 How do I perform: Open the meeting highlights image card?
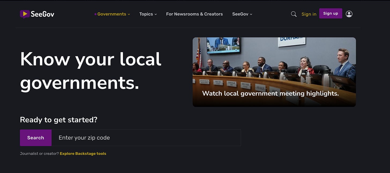[x=274, y=72]
